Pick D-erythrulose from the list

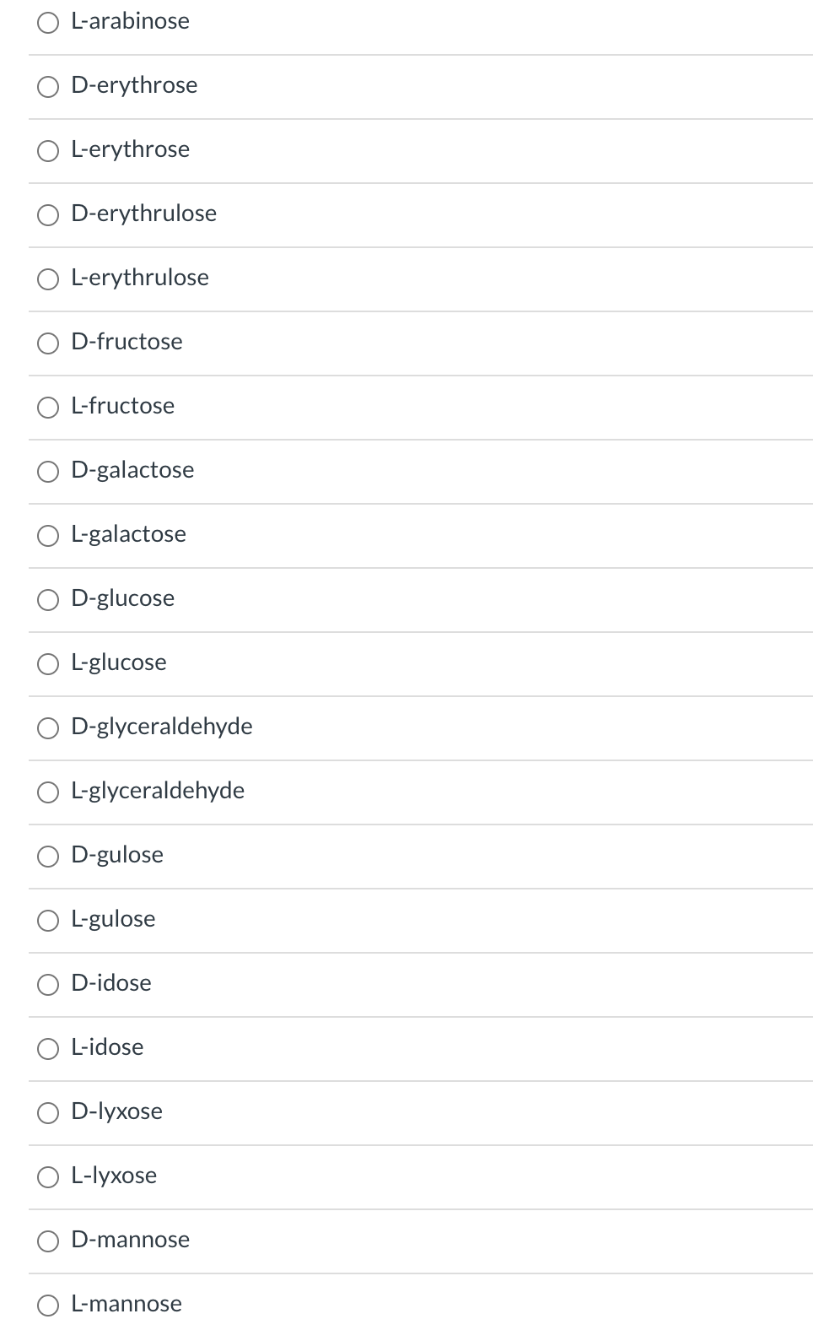[48, 214]
